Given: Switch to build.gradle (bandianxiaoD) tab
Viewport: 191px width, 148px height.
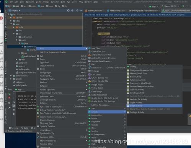Looking at the screenshot, I should [x=144, y=11].
